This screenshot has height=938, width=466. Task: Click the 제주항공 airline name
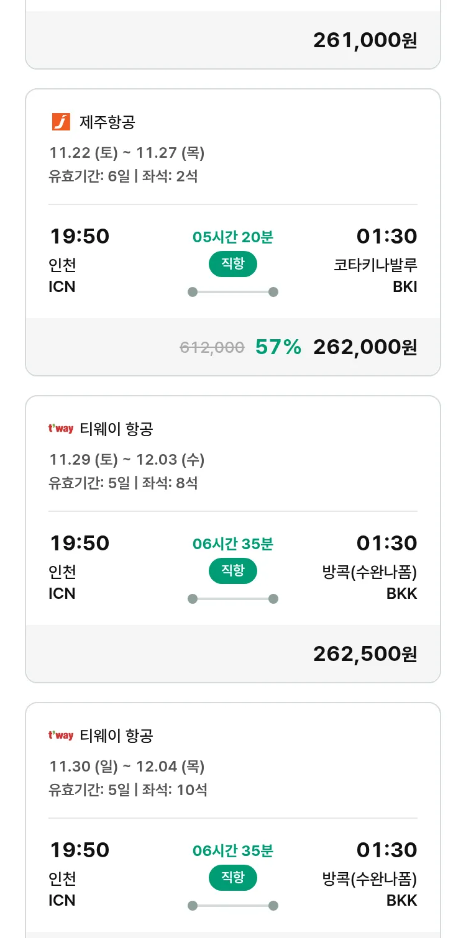coord(107,122)
